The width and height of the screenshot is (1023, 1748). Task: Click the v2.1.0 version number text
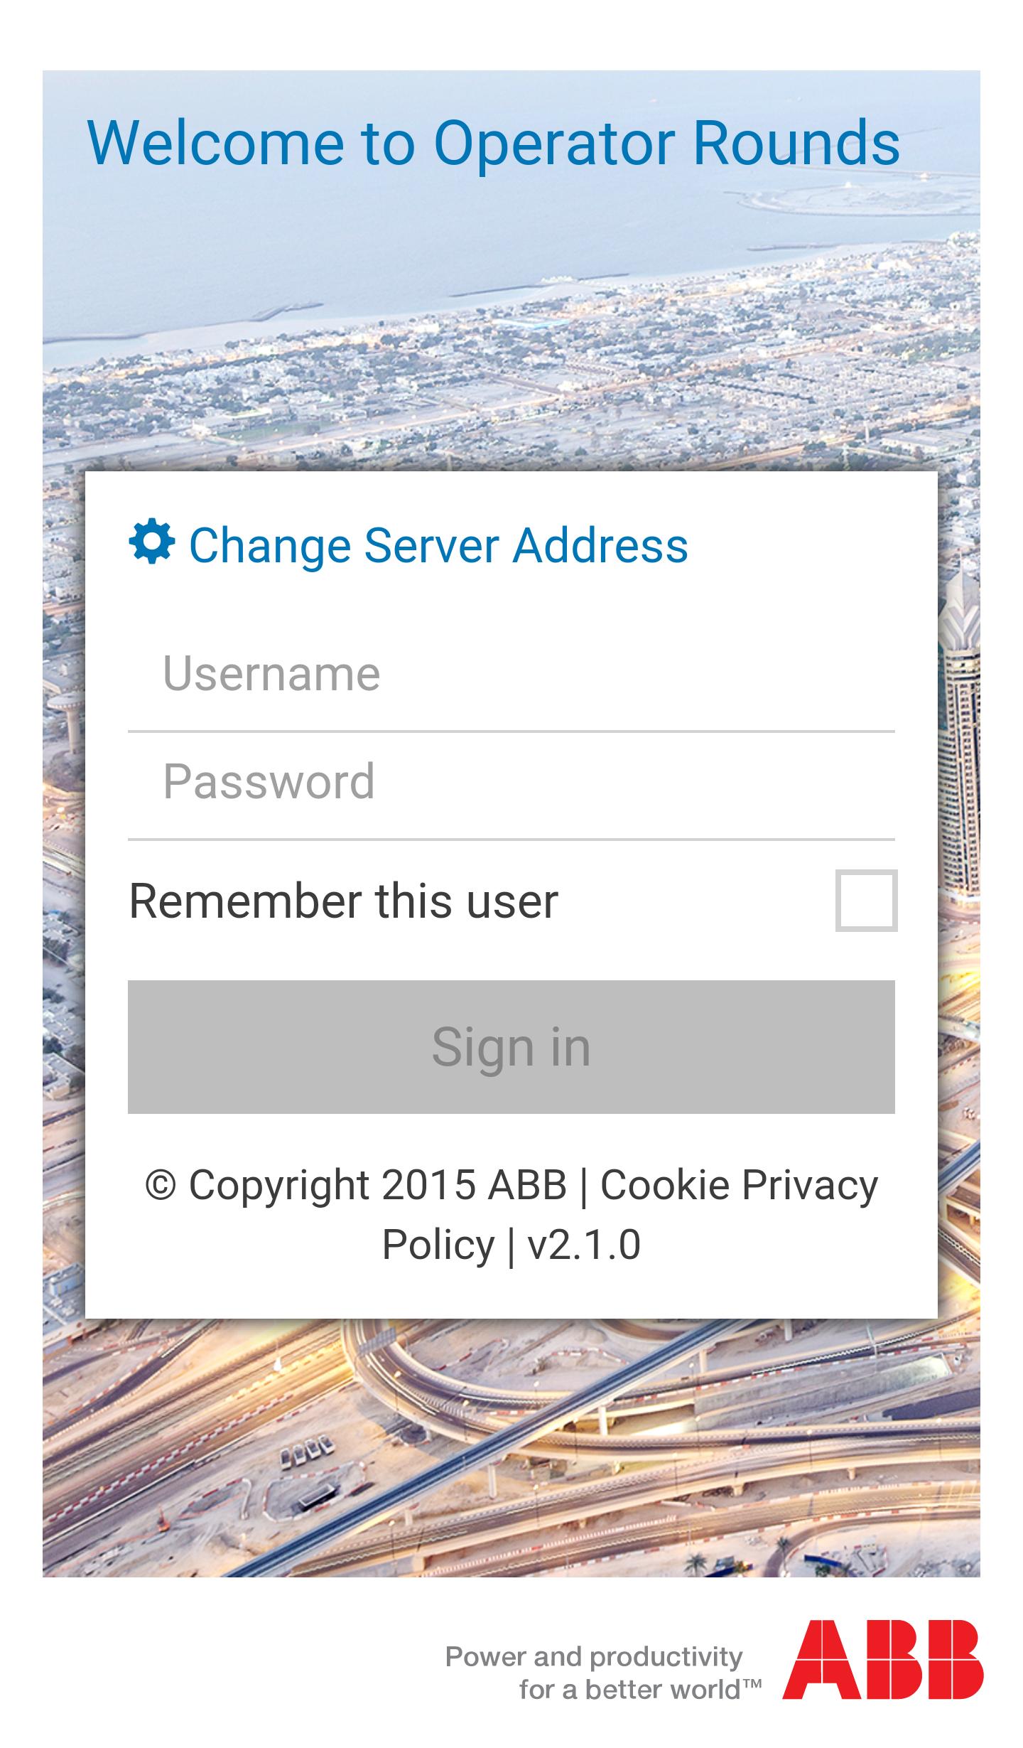pos(584,1245)
